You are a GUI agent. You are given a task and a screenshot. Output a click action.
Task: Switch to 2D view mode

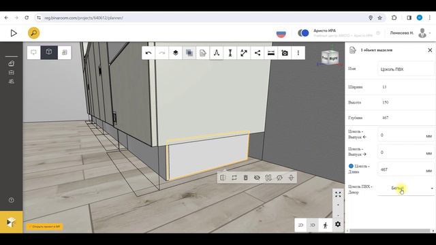(300, 225)
